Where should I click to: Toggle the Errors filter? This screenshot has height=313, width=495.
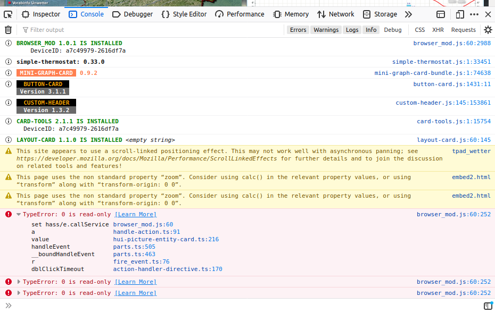tap(298, 30)
